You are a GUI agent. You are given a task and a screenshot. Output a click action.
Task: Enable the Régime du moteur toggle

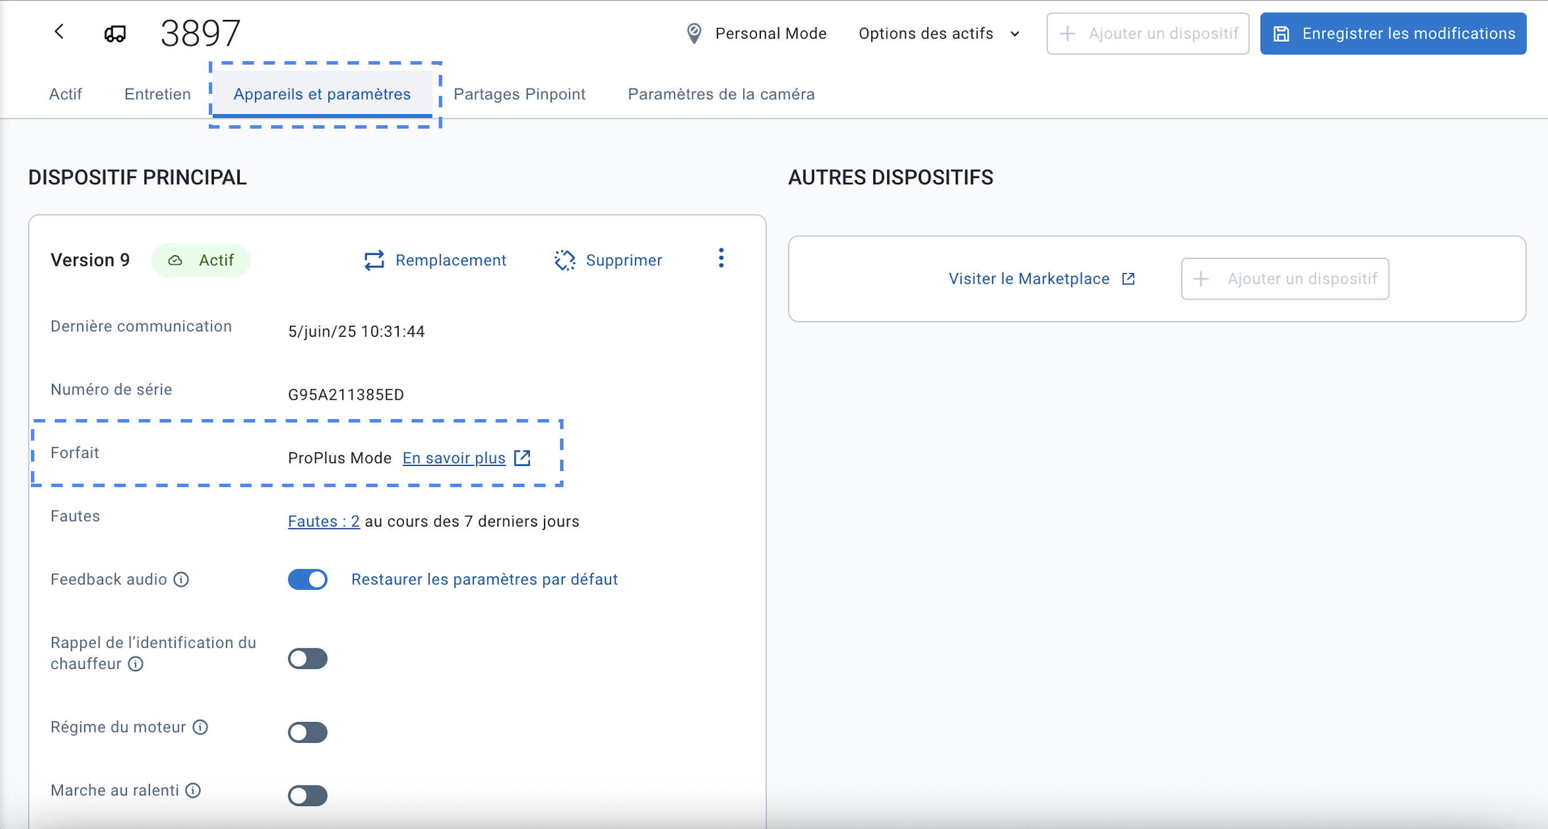[x=308, y=733]
